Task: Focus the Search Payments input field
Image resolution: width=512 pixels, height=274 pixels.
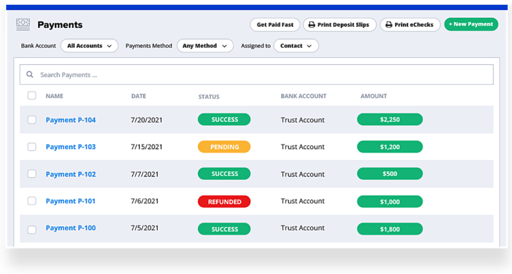Action: 256,75
